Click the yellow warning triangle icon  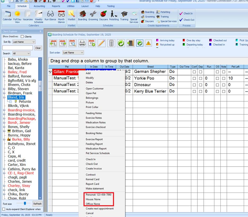click(x=148, y=43)
